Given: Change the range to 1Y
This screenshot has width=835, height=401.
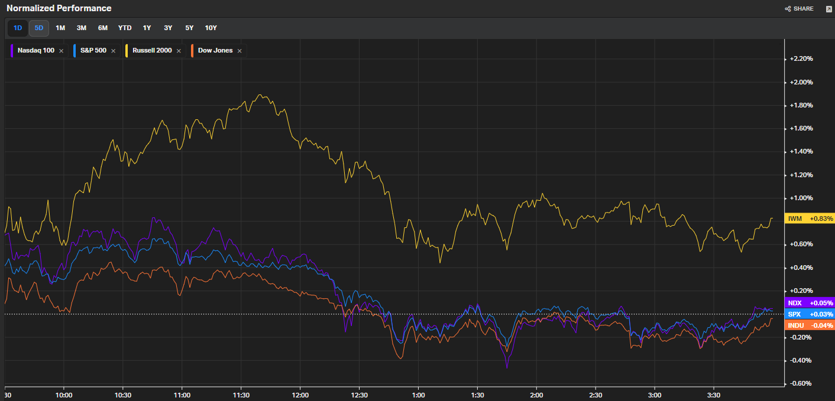Looking at the screenshot, I should point(147,28).
